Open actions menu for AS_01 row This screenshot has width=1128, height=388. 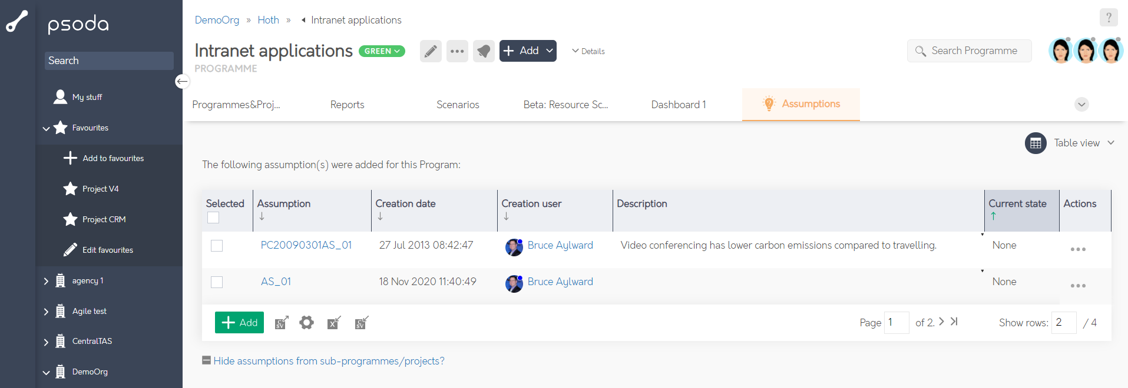1077,286
